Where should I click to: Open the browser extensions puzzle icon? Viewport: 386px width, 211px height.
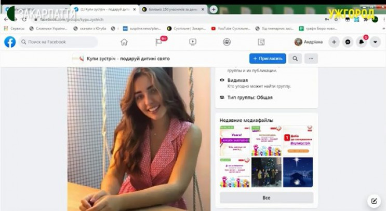click(366, 19)
